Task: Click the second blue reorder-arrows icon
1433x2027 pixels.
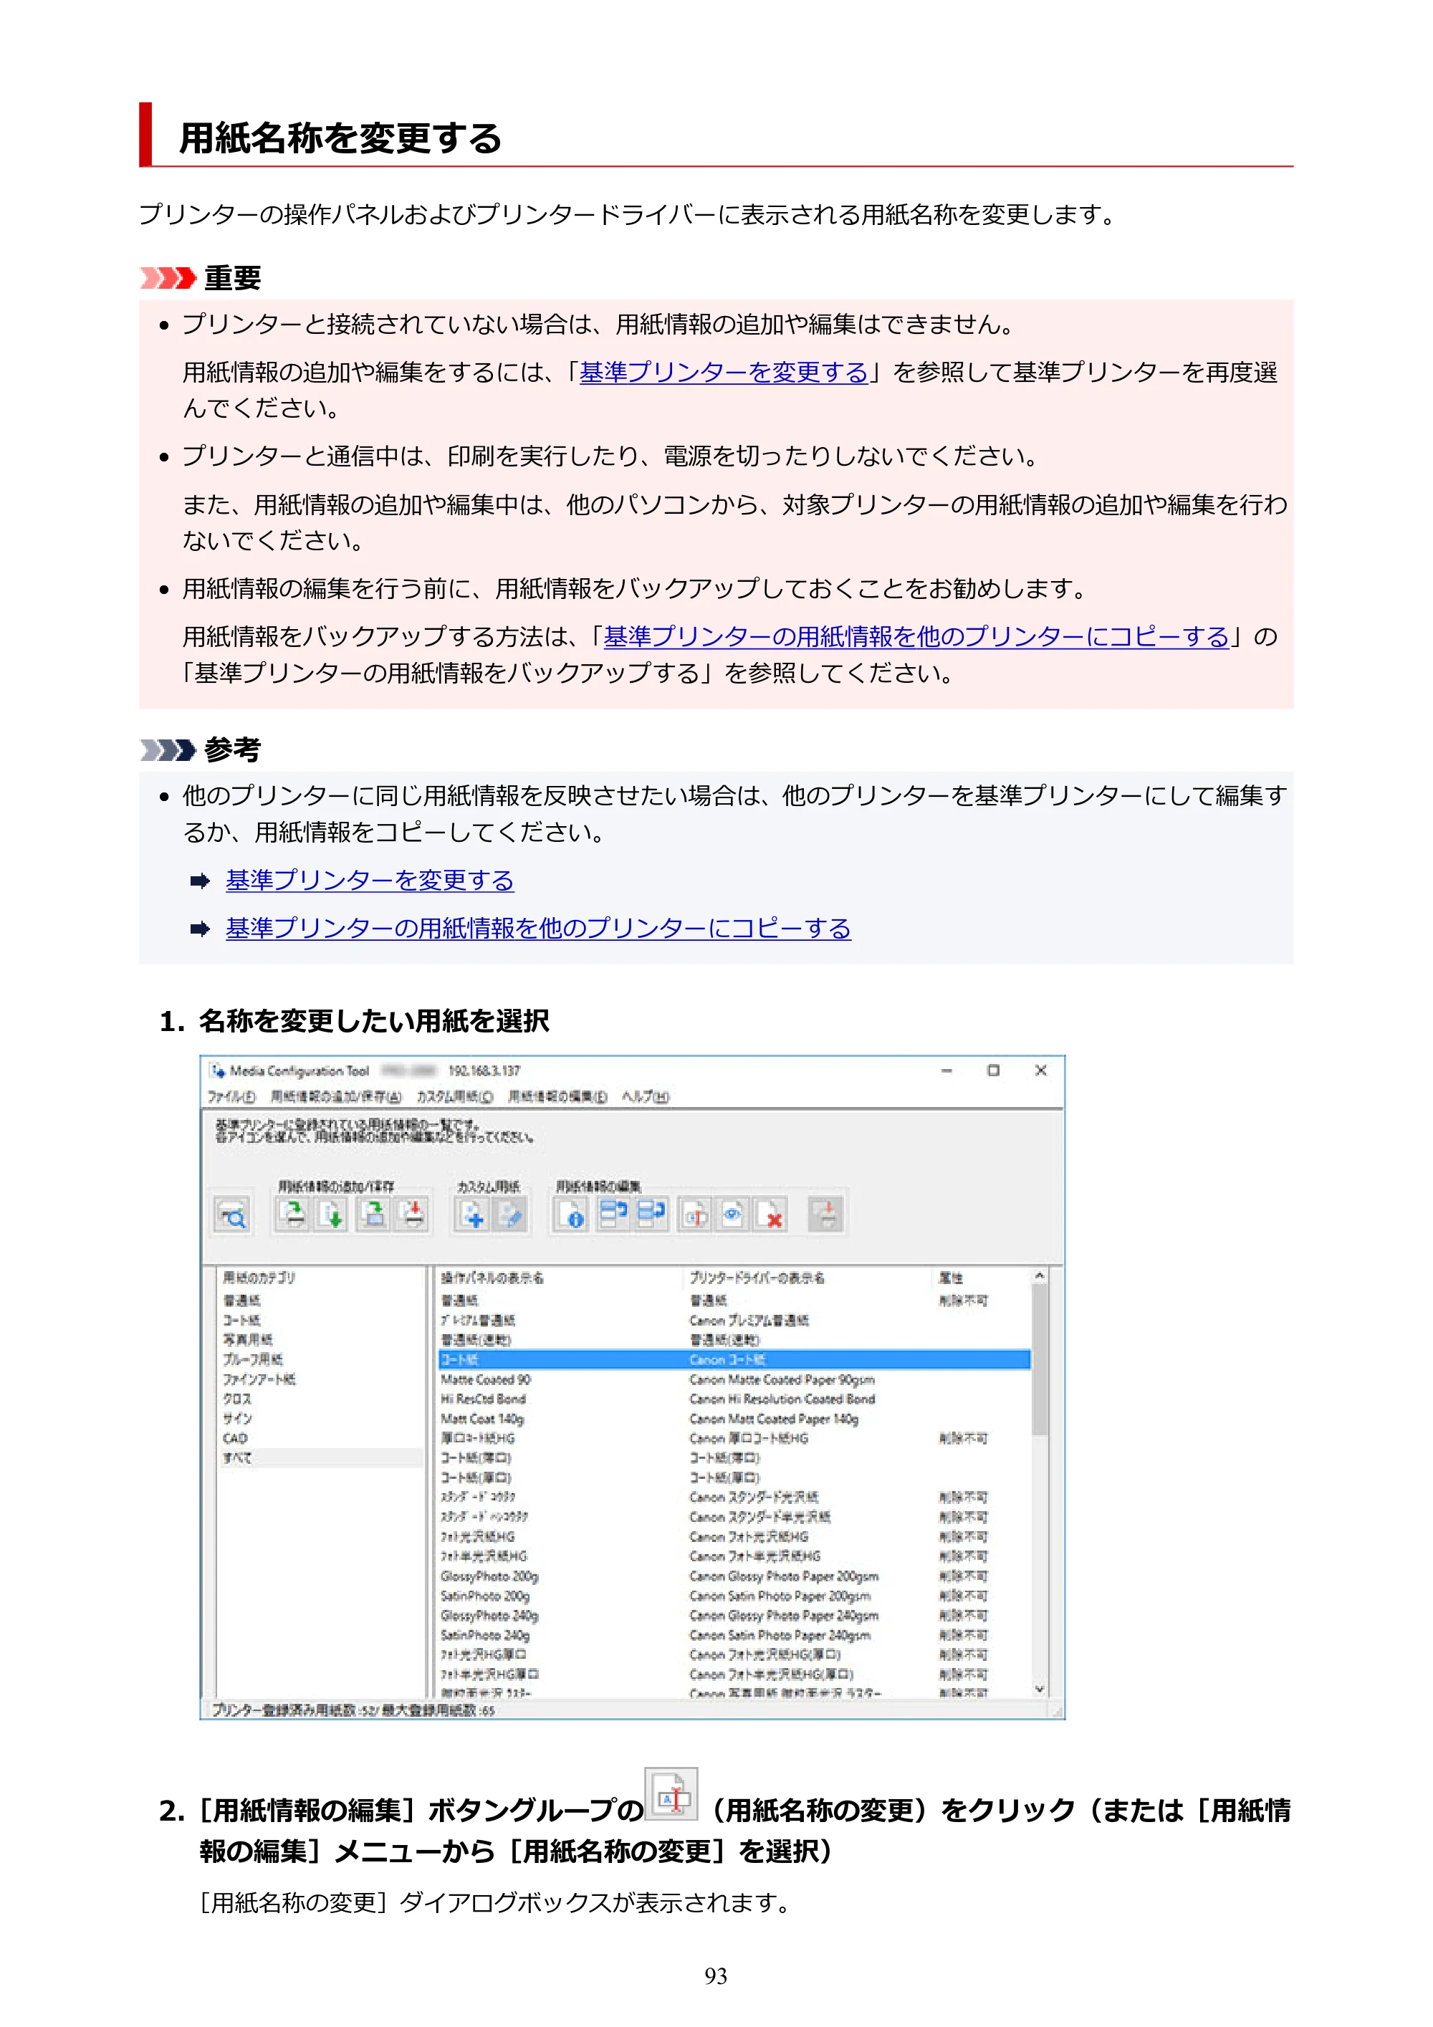Action: pos(651,1214)
